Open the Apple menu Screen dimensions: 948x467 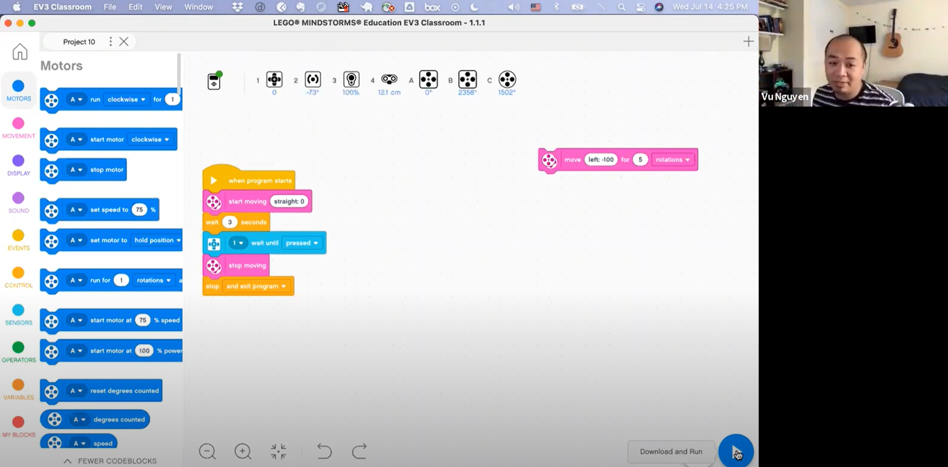pyautogui.click(x=16, y=7)
